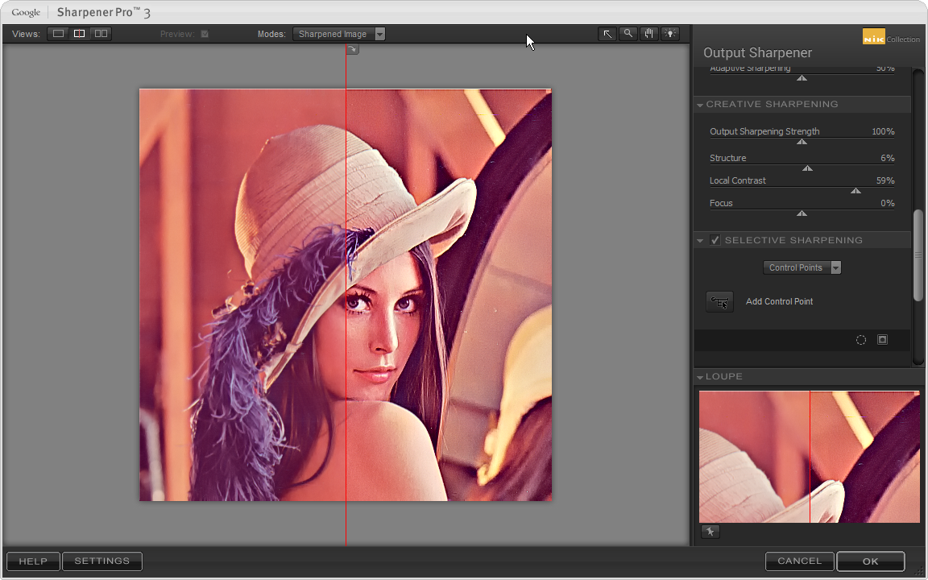Image resolution: width=928 pixels, height=580 pixels.
Task: Click the Nik Collection logo
Action: click(891, 37)
